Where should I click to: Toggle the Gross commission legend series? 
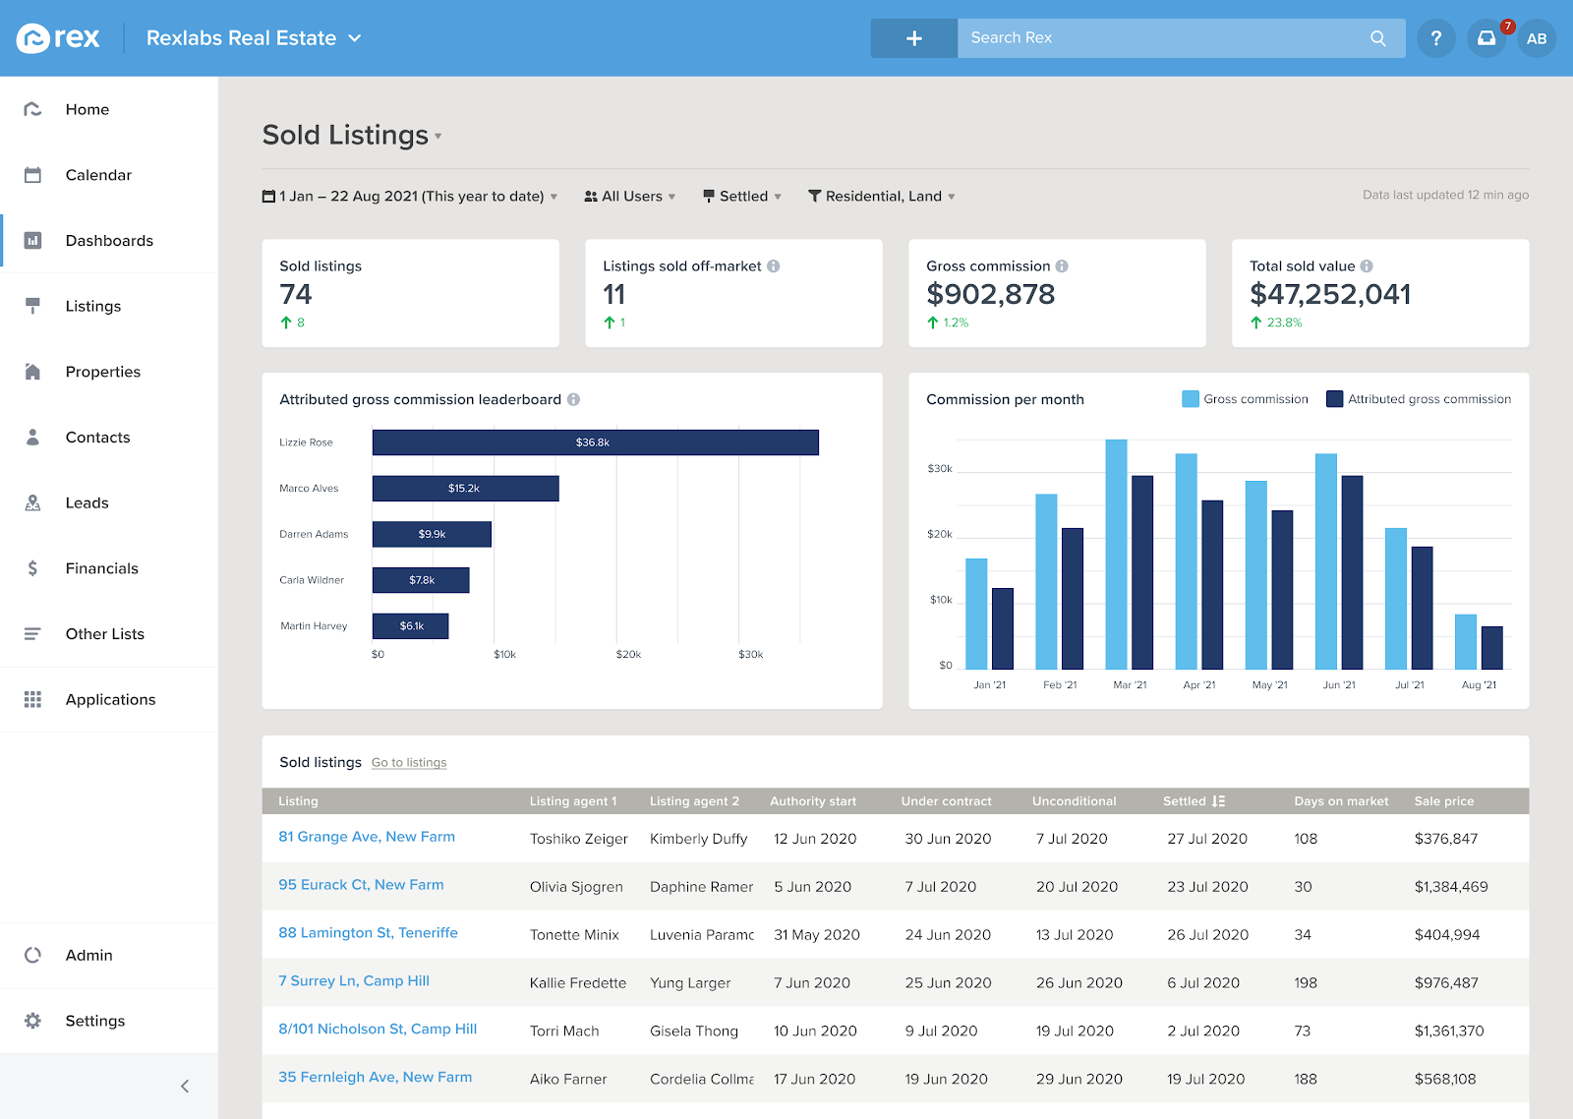point(1245,399)
